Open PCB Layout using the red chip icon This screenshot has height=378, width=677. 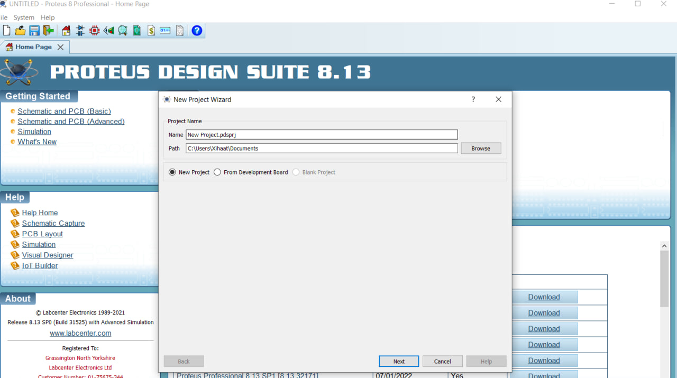[x=95, y=31]
